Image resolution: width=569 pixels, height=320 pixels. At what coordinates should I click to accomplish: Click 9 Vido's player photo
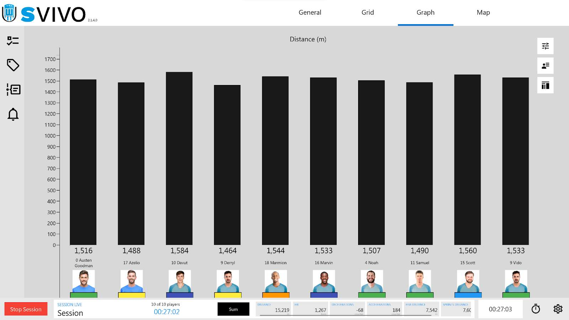[x=516, y=281]
